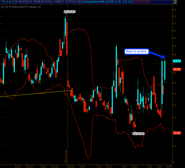Click the 12/31 date on time axis

(x=71, y=166)
